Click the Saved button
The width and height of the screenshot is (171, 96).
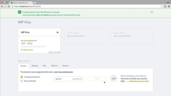pos(97,79)
